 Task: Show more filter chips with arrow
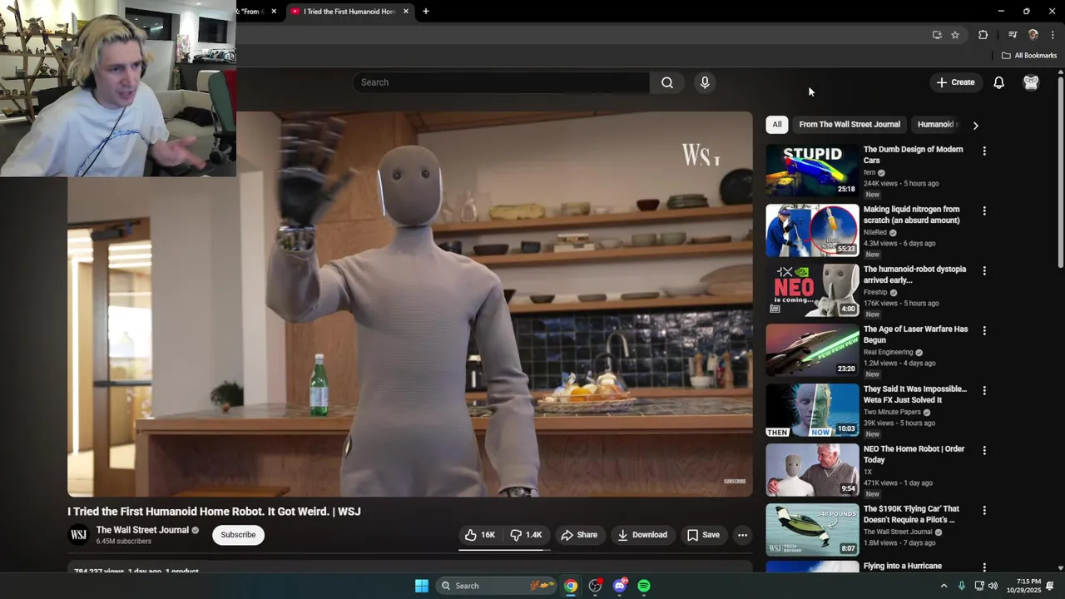(x=975, y=126)
